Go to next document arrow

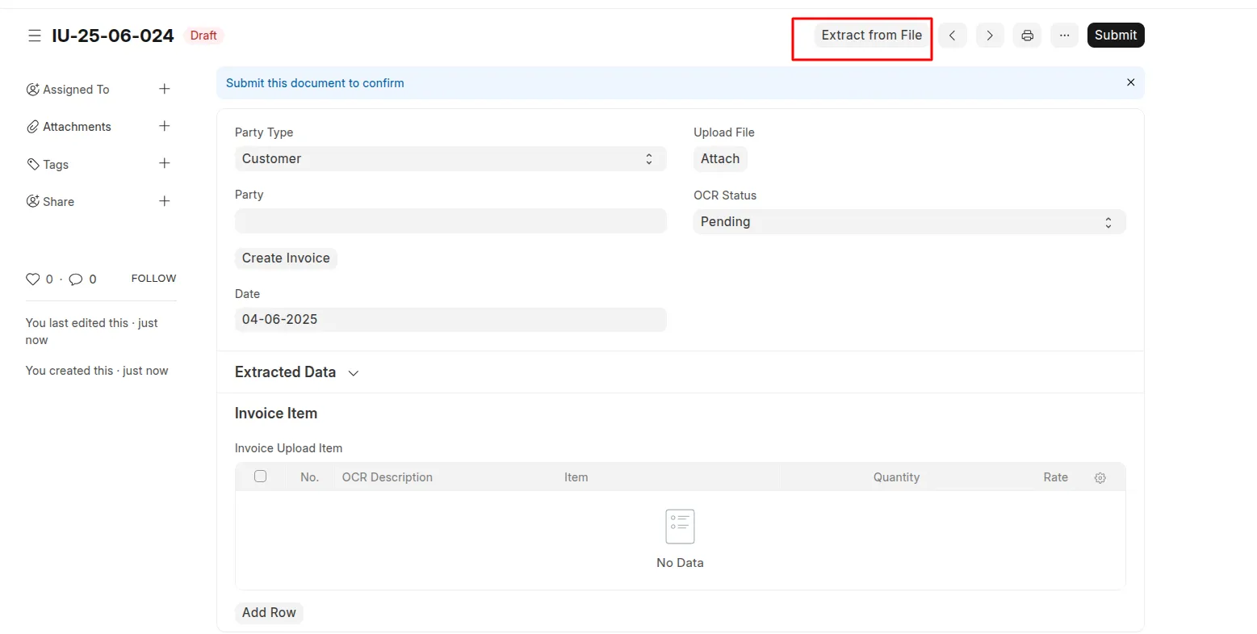990,36
